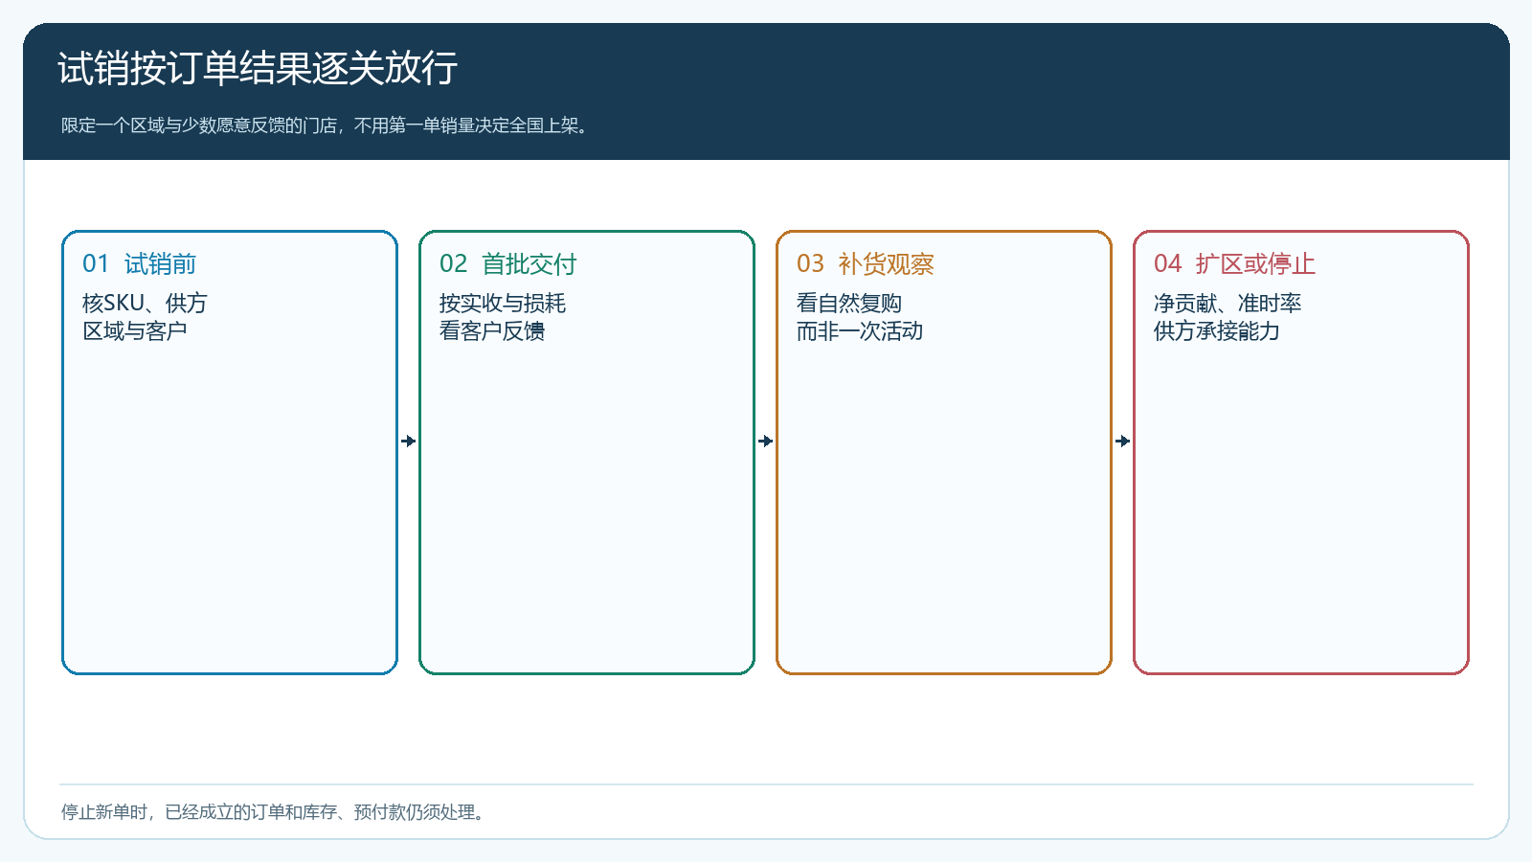Select the 02 首批交付 card heading
Image resolution: width=1532 pixels, height=862 pixels.
click(508, 264)
